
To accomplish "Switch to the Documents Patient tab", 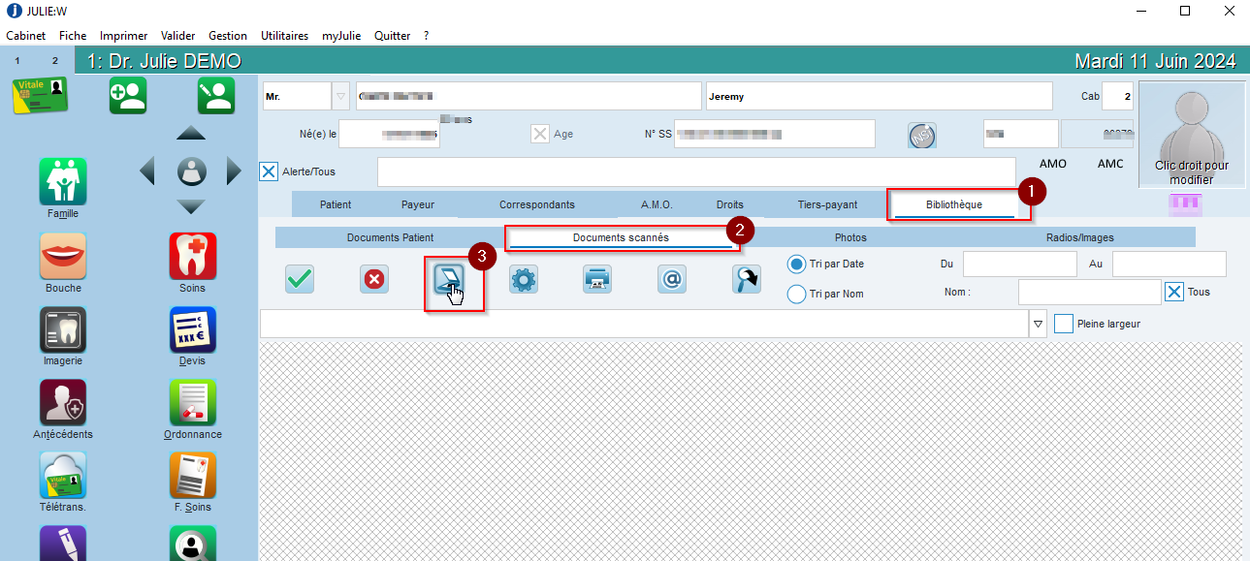I will [390, 237].
